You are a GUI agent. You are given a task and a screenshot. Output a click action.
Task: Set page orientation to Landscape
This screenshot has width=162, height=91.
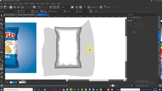[36, 11]
